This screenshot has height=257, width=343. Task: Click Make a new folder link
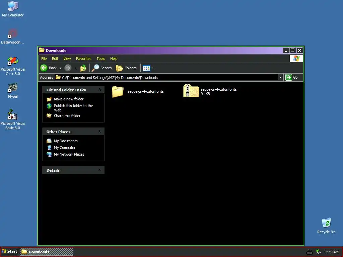tap(69, 99)
